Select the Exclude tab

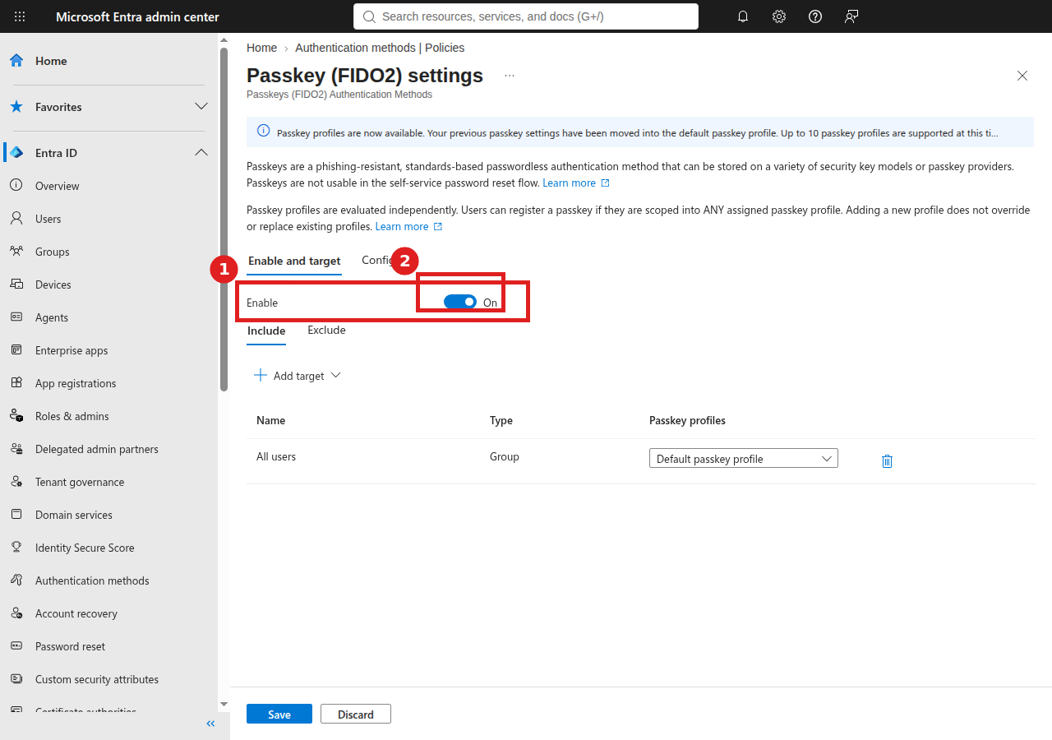pos(326,331)
